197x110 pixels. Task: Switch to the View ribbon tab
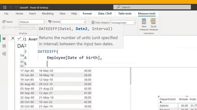[x=62, y=13]
